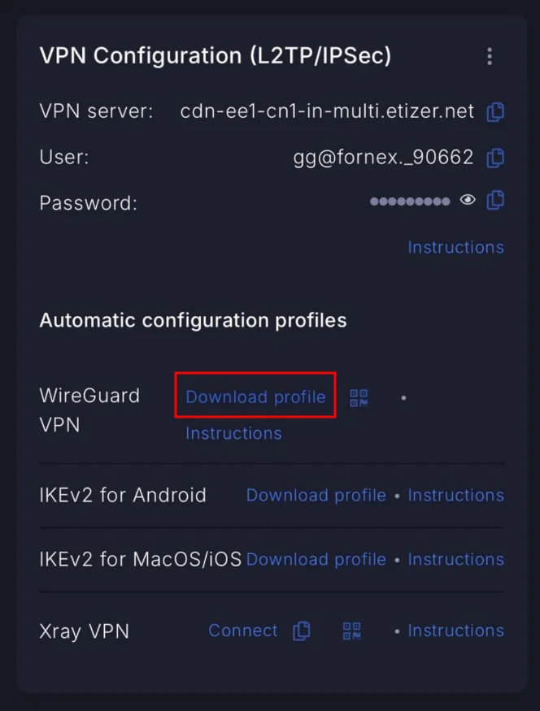Screen dimensions: 540x711
Task: Download profile for IKEv2 for Android
Action: [x=316, y=495]
